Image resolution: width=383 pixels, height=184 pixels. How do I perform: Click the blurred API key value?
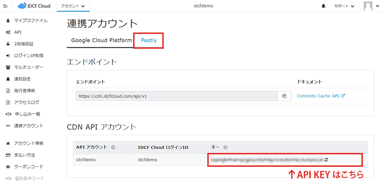tap(267, 160)
